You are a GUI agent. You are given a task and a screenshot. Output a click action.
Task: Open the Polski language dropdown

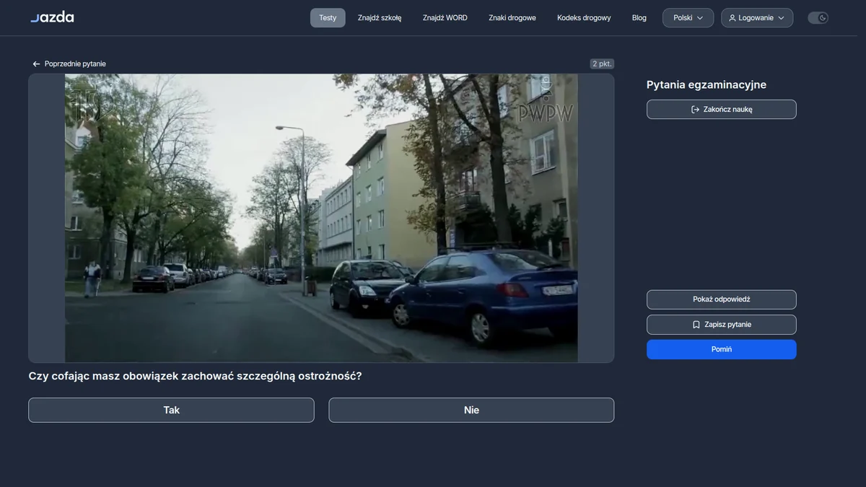(x=688, y=18)
